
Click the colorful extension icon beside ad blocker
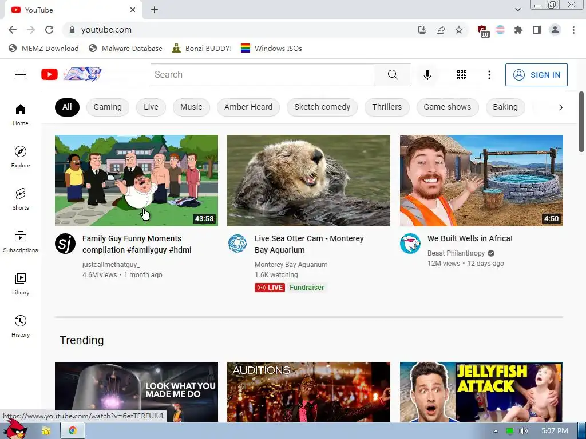(x=500, y=30)
